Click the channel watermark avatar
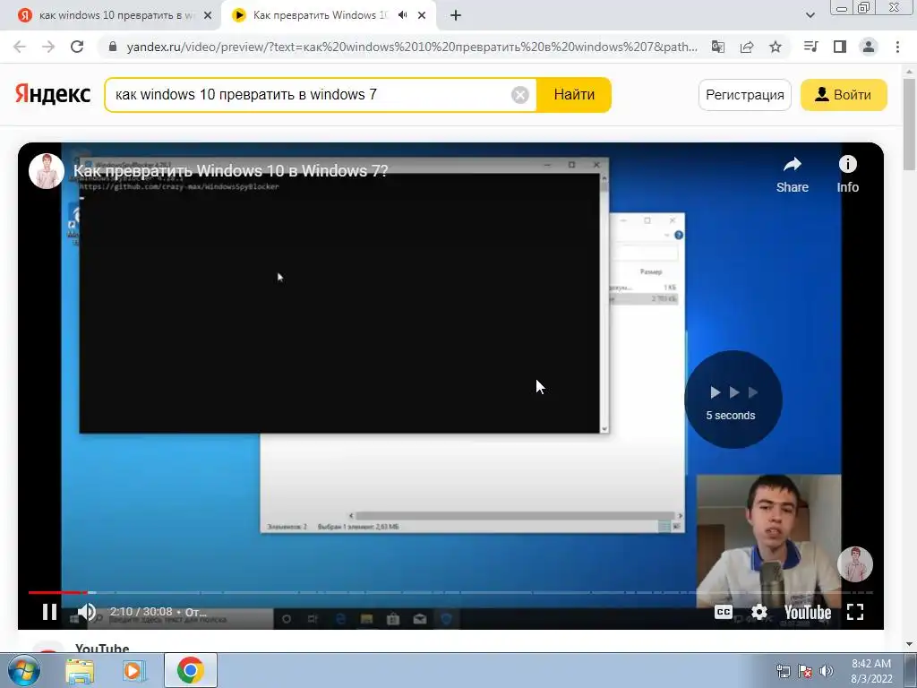Image resolution: width=917 pixels, height=688 pixels. click(855, 564)
